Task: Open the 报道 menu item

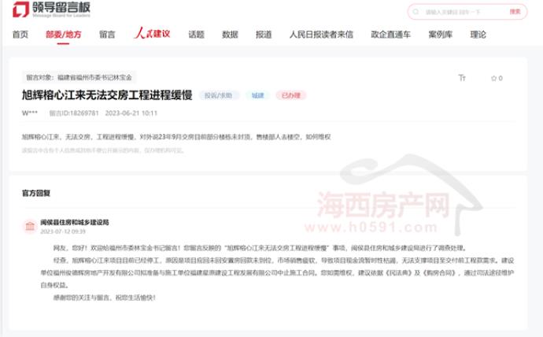Action: coord(264,35)
